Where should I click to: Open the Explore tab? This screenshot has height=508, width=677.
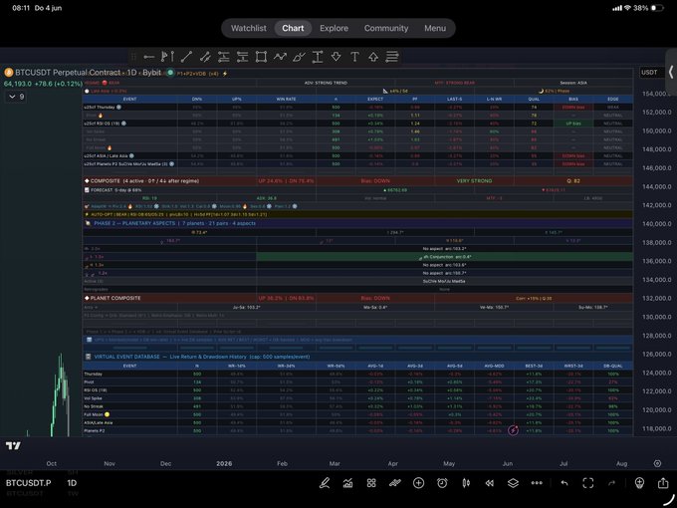point(334,28)
